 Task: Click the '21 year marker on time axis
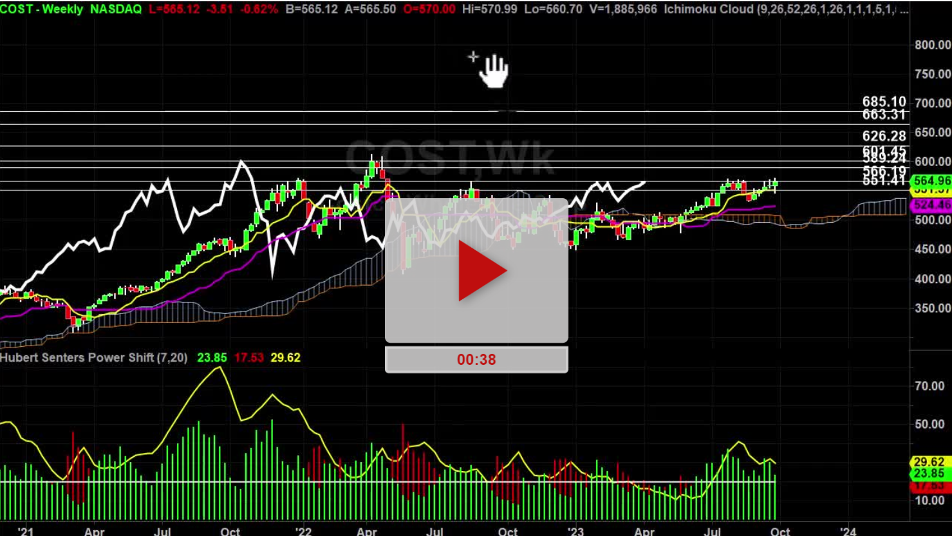tap(25, 531)
